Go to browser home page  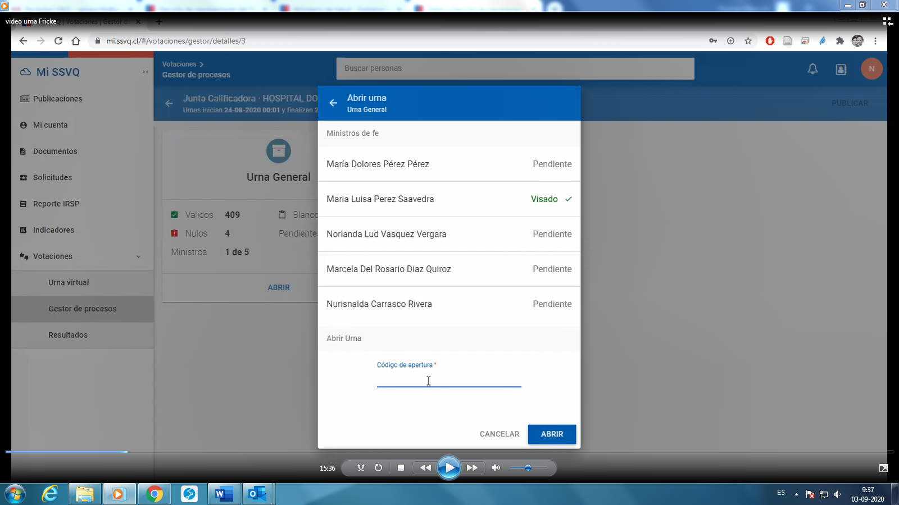(76, 41)
